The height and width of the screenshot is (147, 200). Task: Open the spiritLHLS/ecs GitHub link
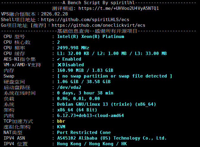coord(85,20)
